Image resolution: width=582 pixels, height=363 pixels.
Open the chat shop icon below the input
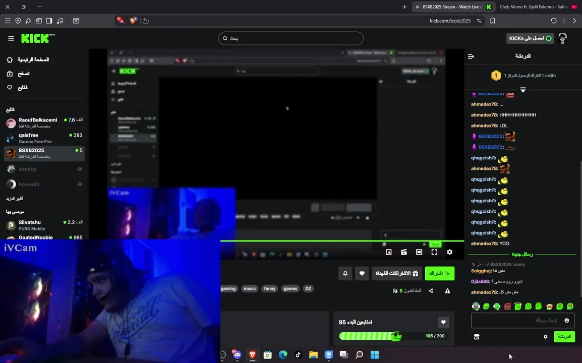tap(477, 337)
